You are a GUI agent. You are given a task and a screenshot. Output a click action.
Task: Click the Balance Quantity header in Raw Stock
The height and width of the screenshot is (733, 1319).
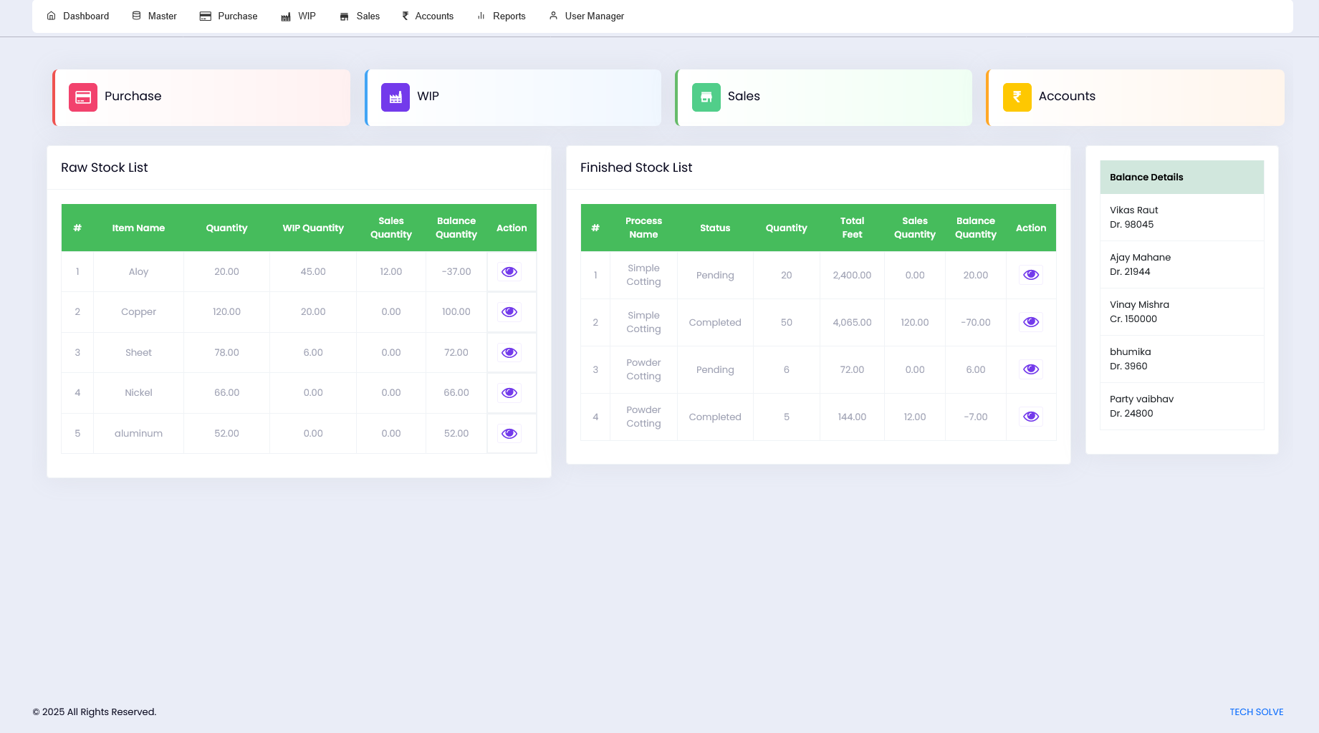pos(456,228)
